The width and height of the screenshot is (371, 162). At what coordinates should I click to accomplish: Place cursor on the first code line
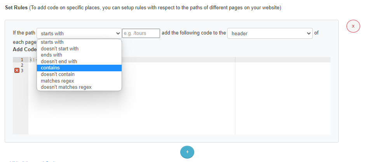click(175, 60)
